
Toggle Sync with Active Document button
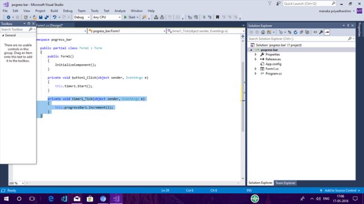point(290,32)
